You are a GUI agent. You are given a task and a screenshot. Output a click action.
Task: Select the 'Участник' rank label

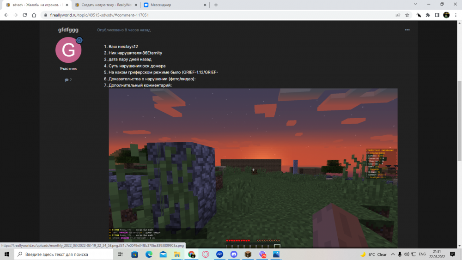tap(68, 69)
